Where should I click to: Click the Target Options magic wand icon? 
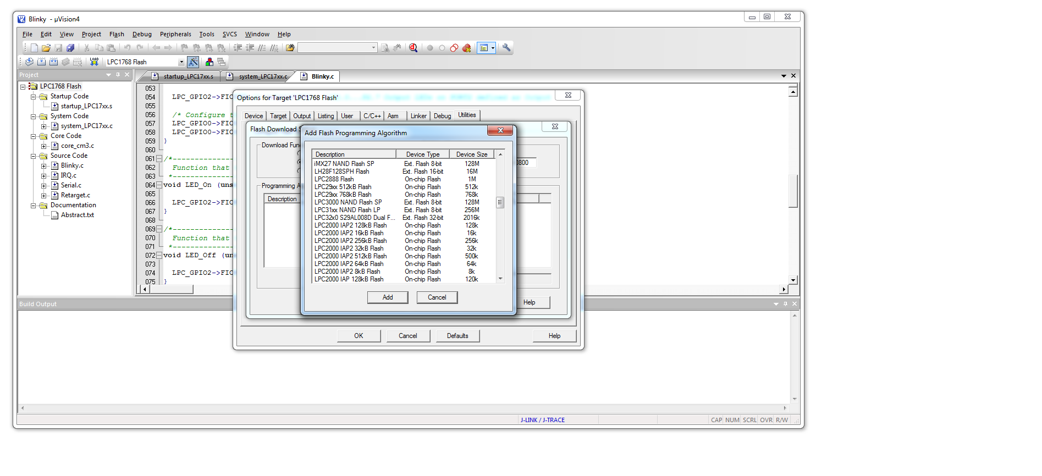tap(193, 62)
